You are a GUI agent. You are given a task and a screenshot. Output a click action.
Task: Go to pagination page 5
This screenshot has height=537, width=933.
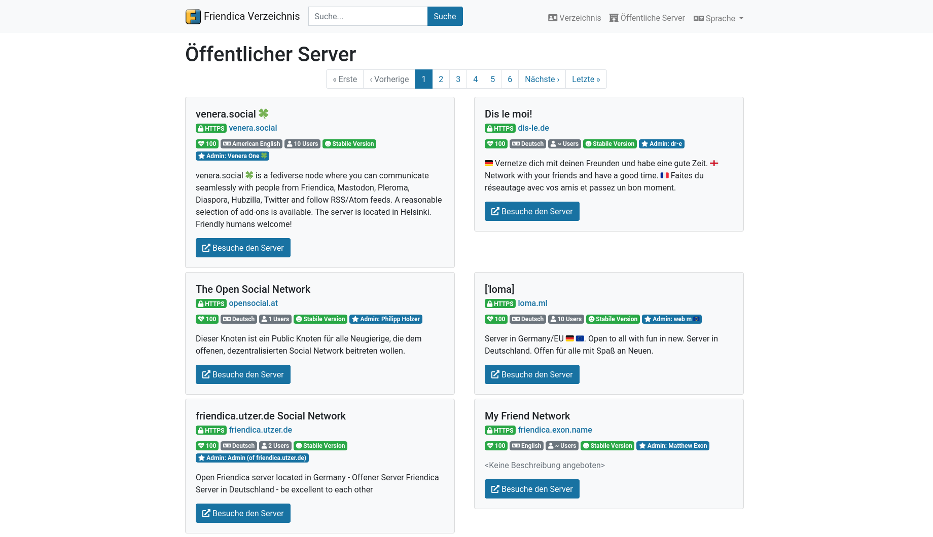[x=493, y=79]
